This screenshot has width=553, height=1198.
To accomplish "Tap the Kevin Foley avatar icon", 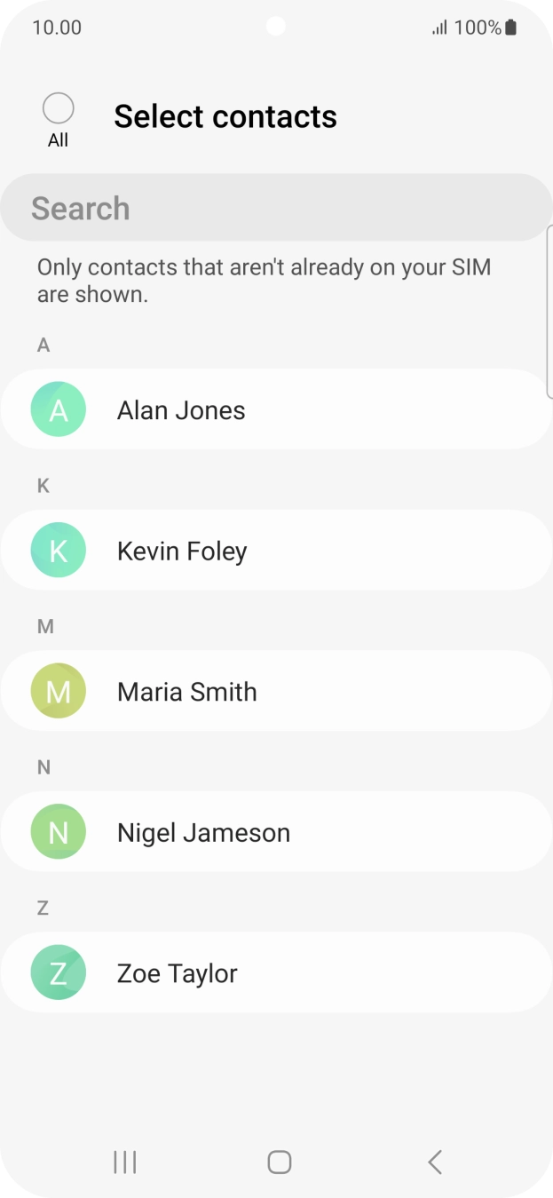I will 59,551.
